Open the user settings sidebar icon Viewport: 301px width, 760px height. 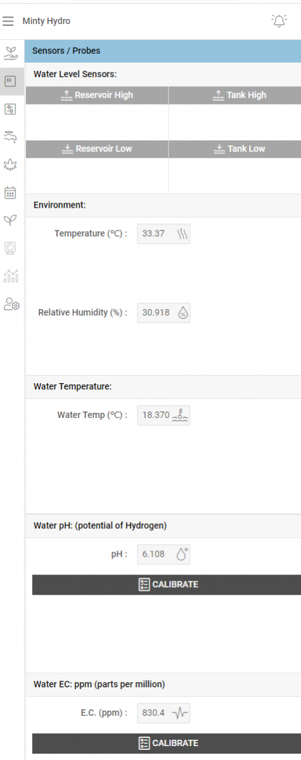11,303
